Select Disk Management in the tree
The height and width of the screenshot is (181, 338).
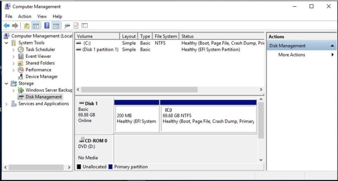point(43,97)
